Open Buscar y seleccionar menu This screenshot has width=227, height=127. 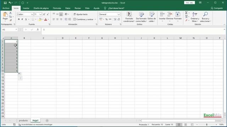205,17
